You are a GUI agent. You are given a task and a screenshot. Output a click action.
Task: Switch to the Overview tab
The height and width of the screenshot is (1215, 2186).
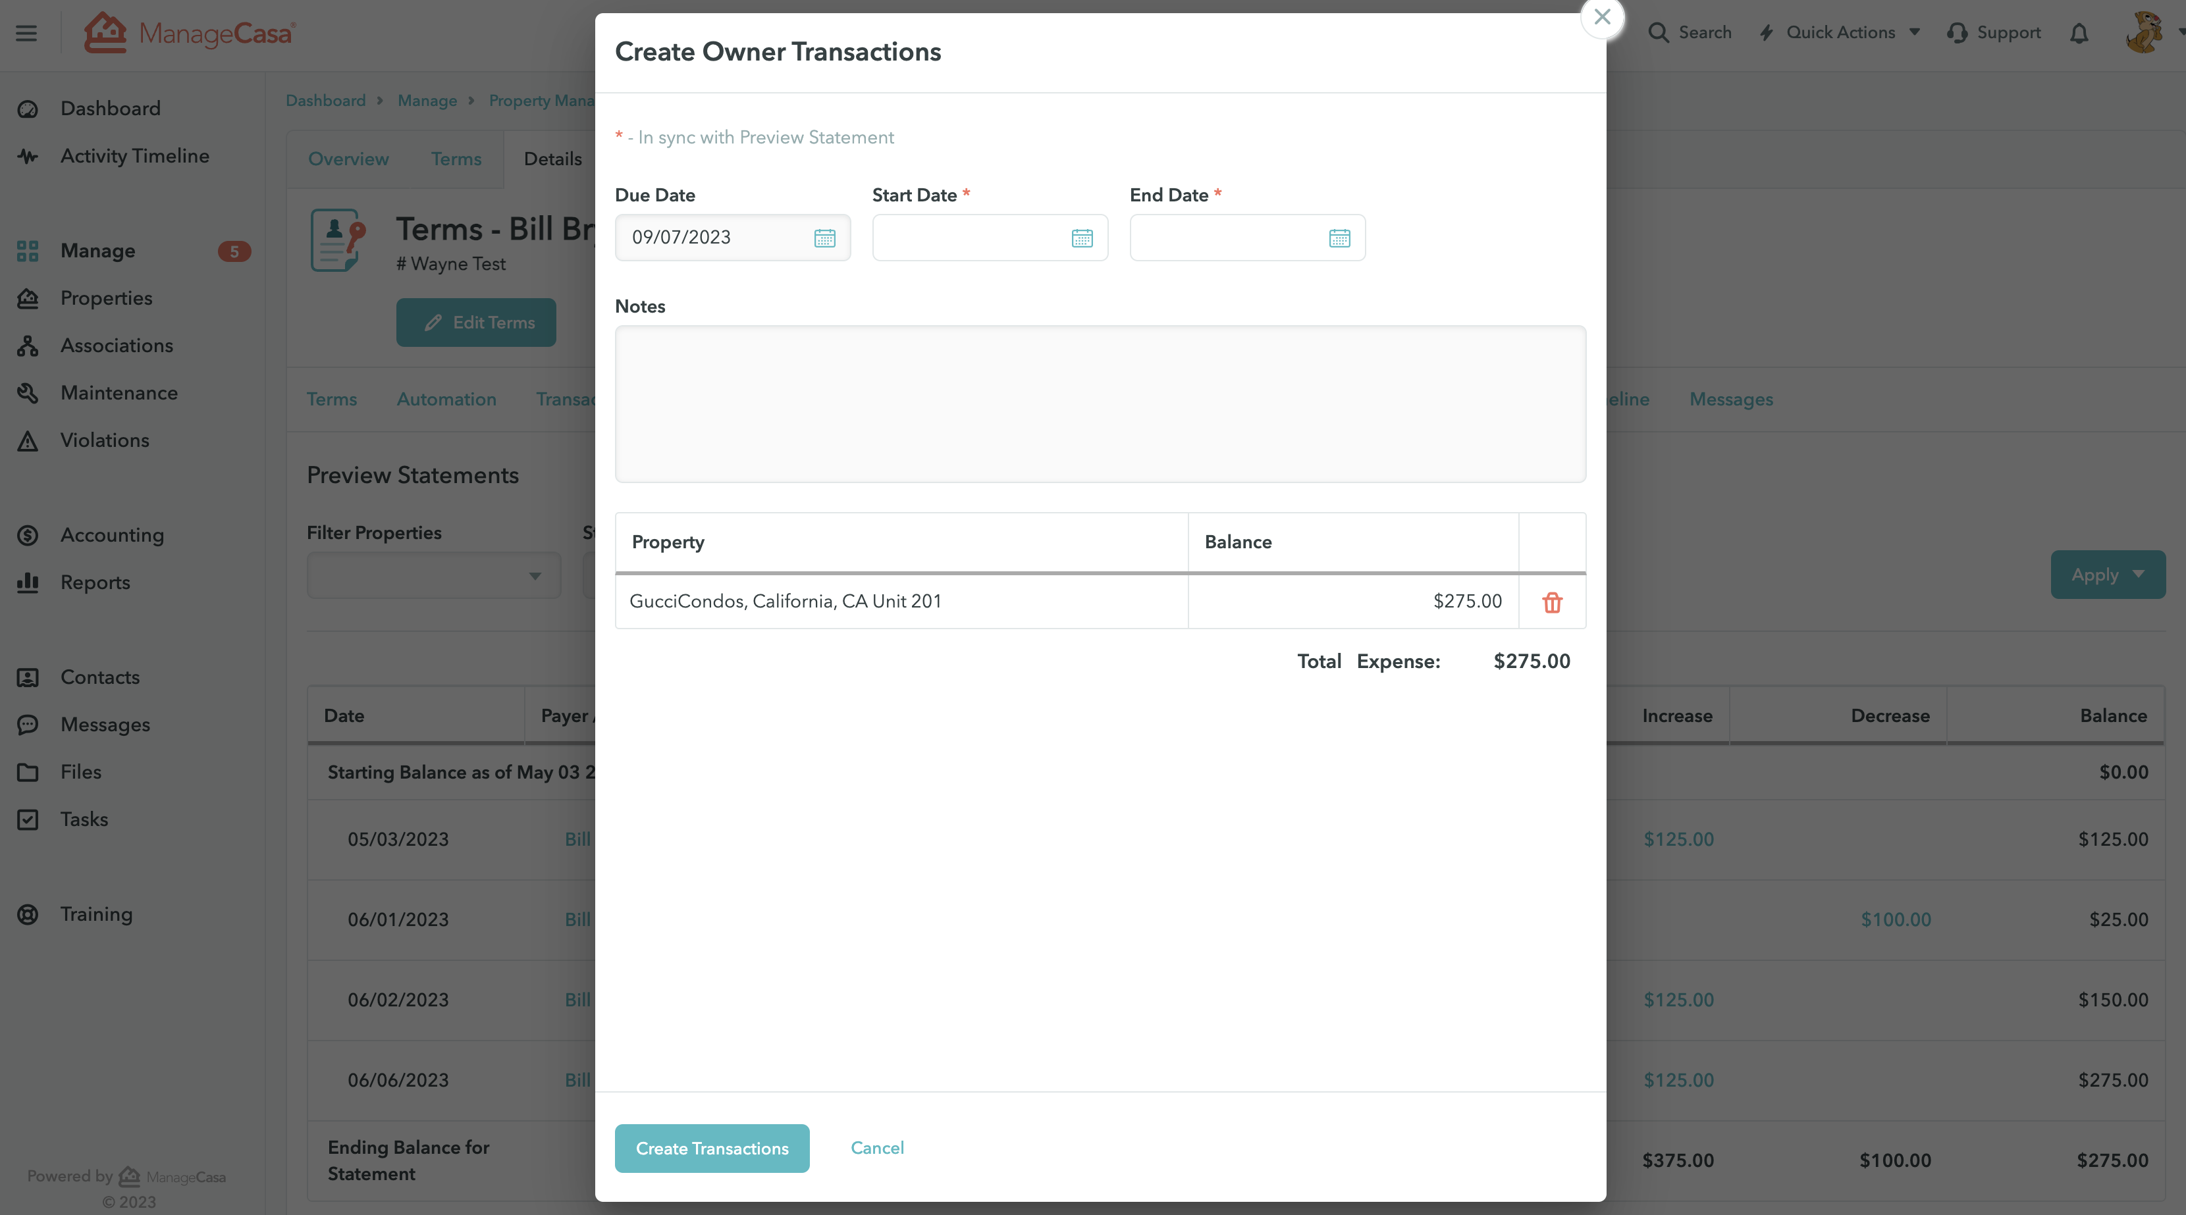348,159
